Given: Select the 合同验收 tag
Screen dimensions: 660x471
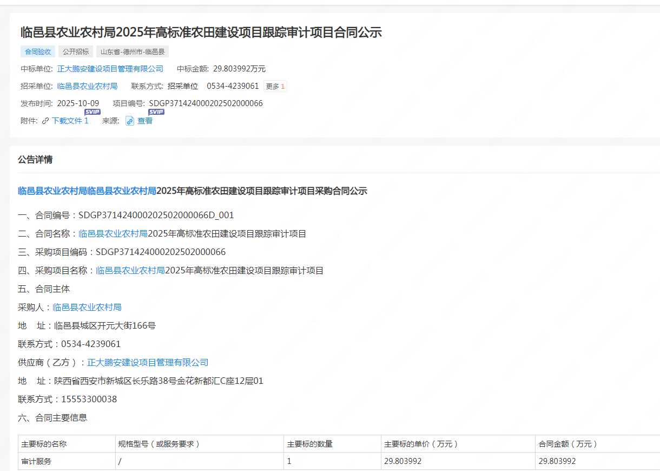Looking at the screenshot, I should [x=38, y=52].
